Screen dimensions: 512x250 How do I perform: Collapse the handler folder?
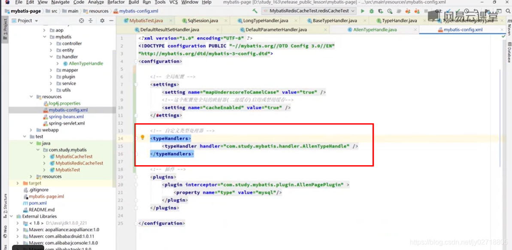coord(51,57)
